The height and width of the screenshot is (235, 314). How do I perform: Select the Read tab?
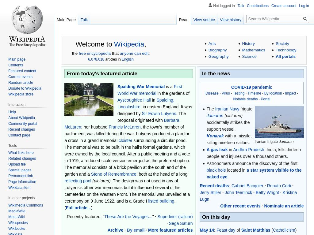click(x=184, y=20)
